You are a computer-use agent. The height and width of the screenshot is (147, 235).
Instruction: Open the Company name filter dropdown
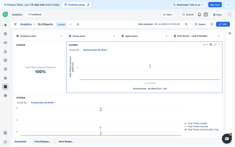(x=40, y=36)
